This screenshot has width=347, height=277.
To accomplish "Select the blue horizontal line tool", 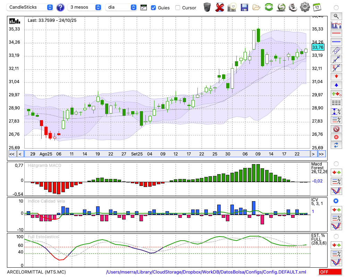I will [336, 42].
